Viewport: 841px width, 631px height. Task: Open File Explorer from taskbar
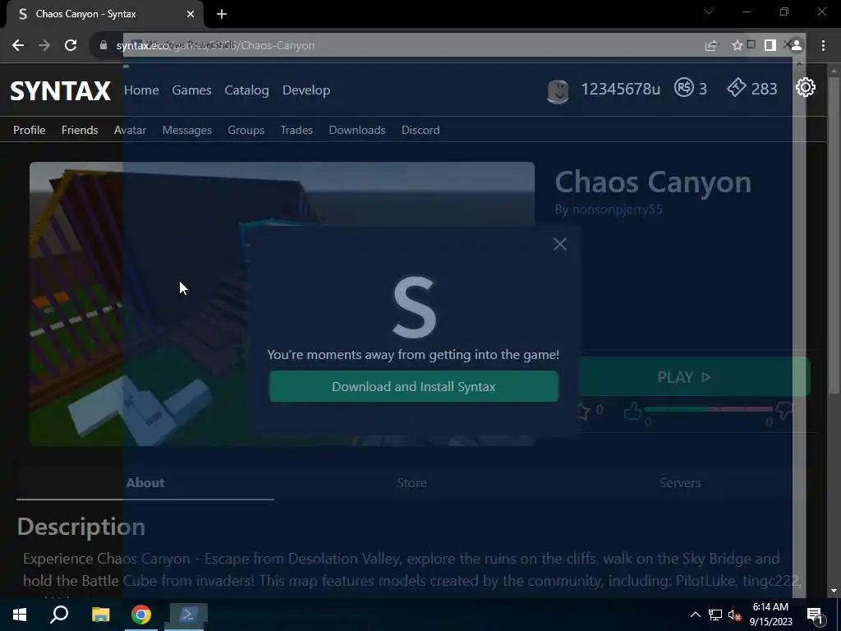pyautogui.click(x=100, y=615)
